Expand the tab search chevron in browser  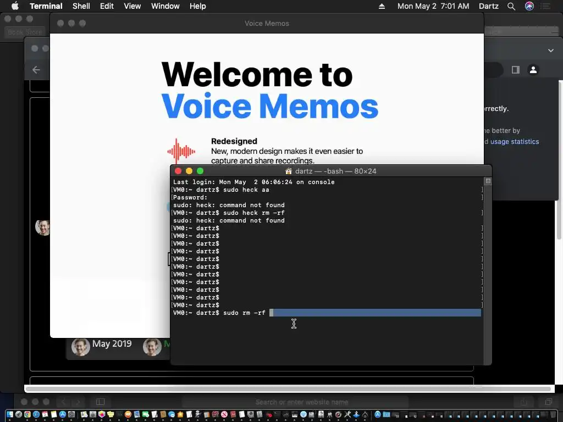pyautogui.click(x=551, y=51)
